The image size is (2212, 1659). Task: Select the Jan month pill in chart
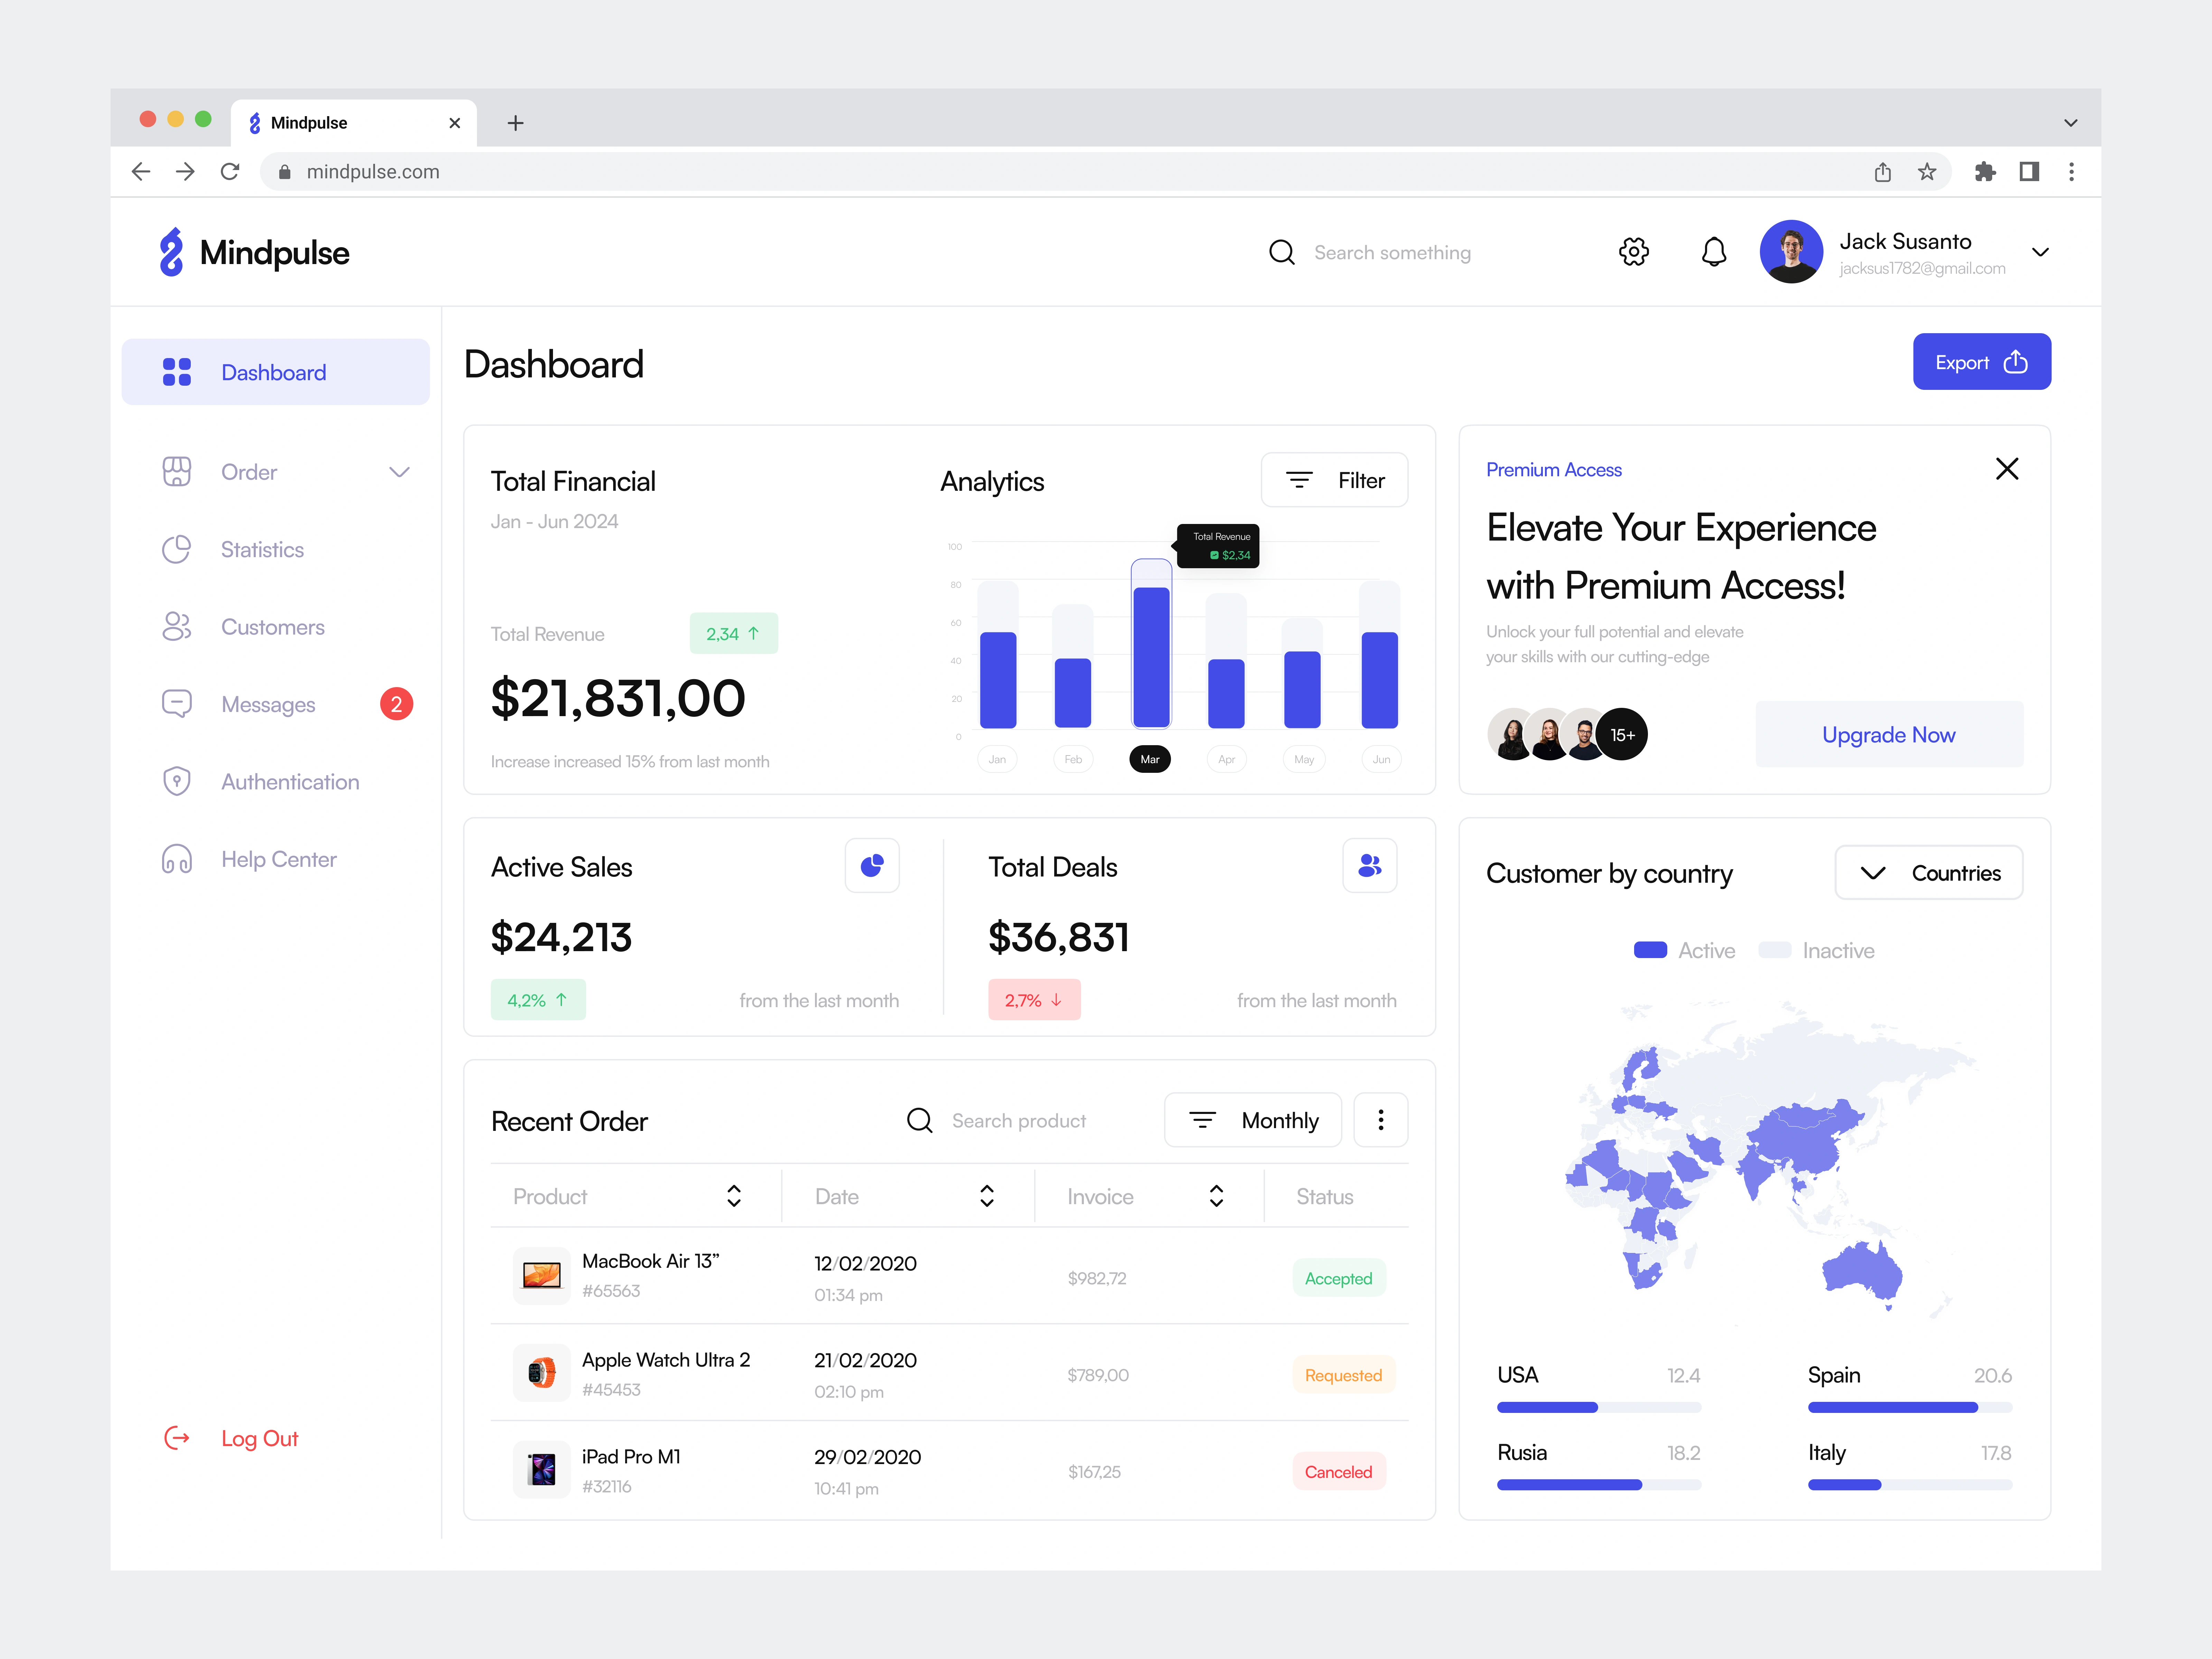pyautogui.click(x=997, y=759)
